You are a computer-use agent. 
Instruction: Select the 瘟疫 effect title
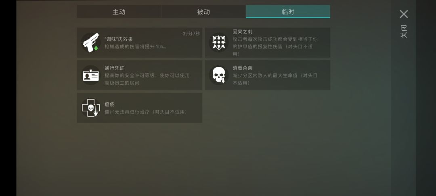109,104
